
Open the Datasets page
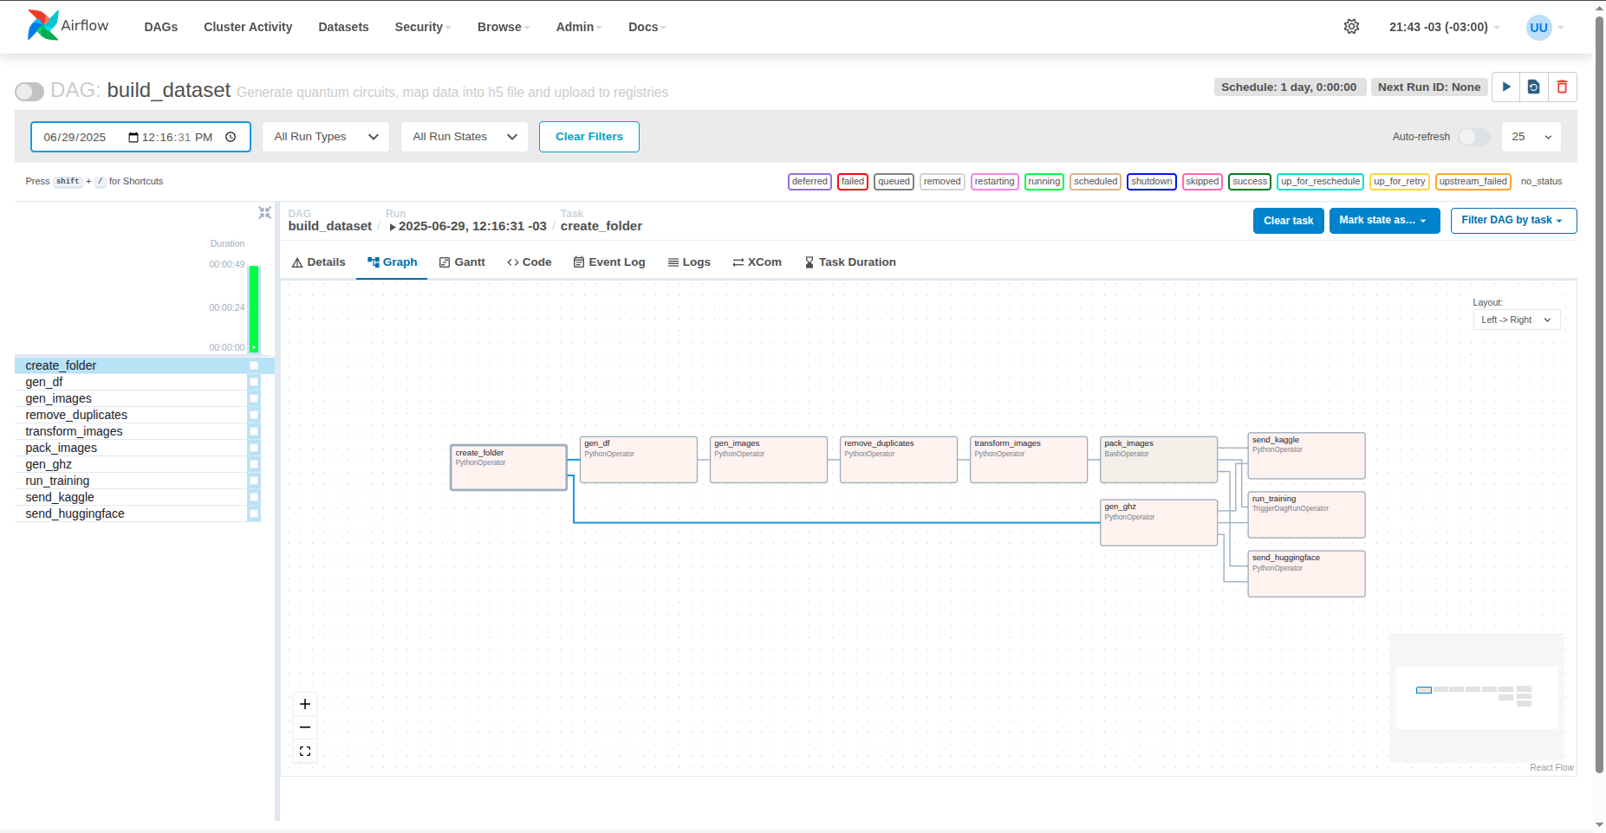[343, 27]
